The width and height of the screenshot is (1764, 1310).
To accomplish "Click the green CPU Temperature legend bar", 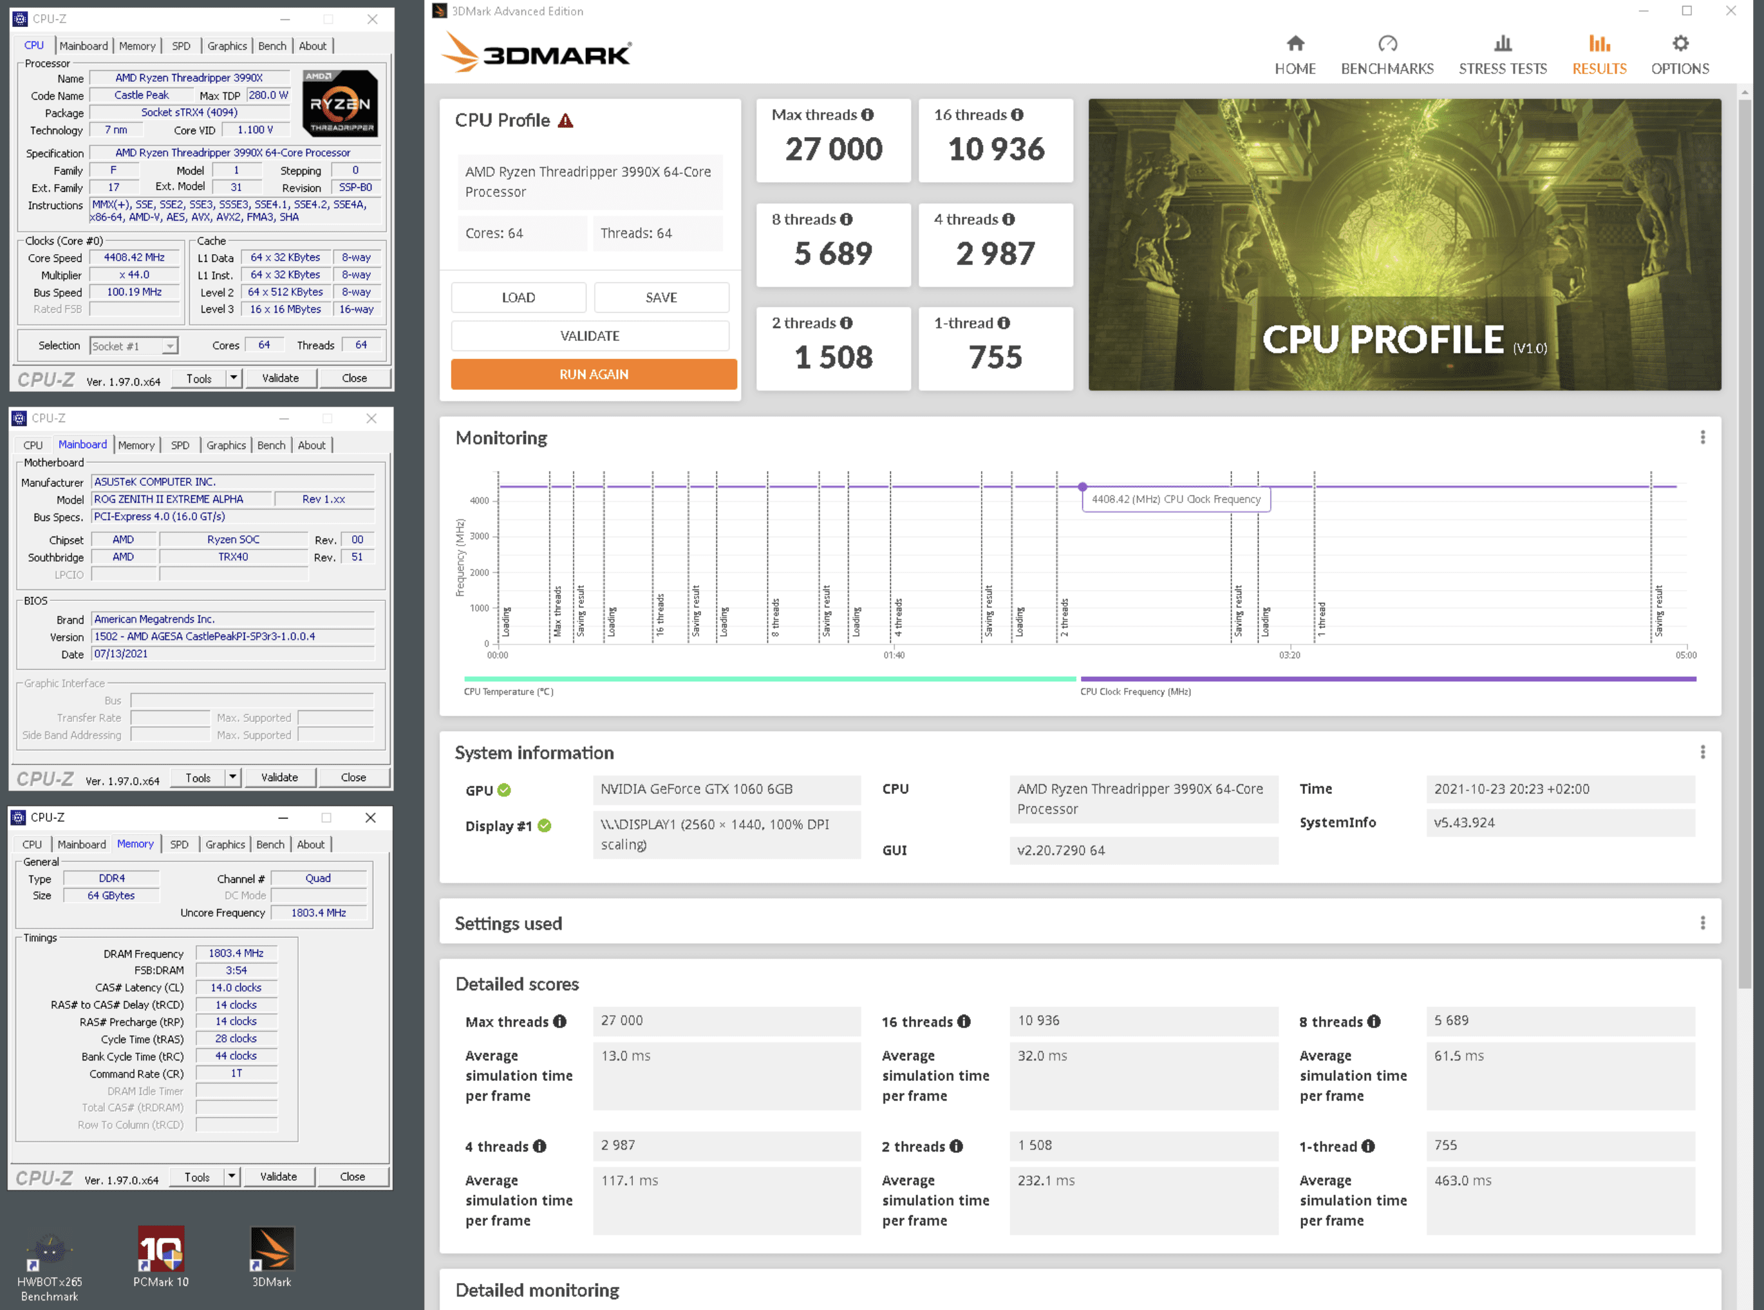I will (x=770, y=679).
